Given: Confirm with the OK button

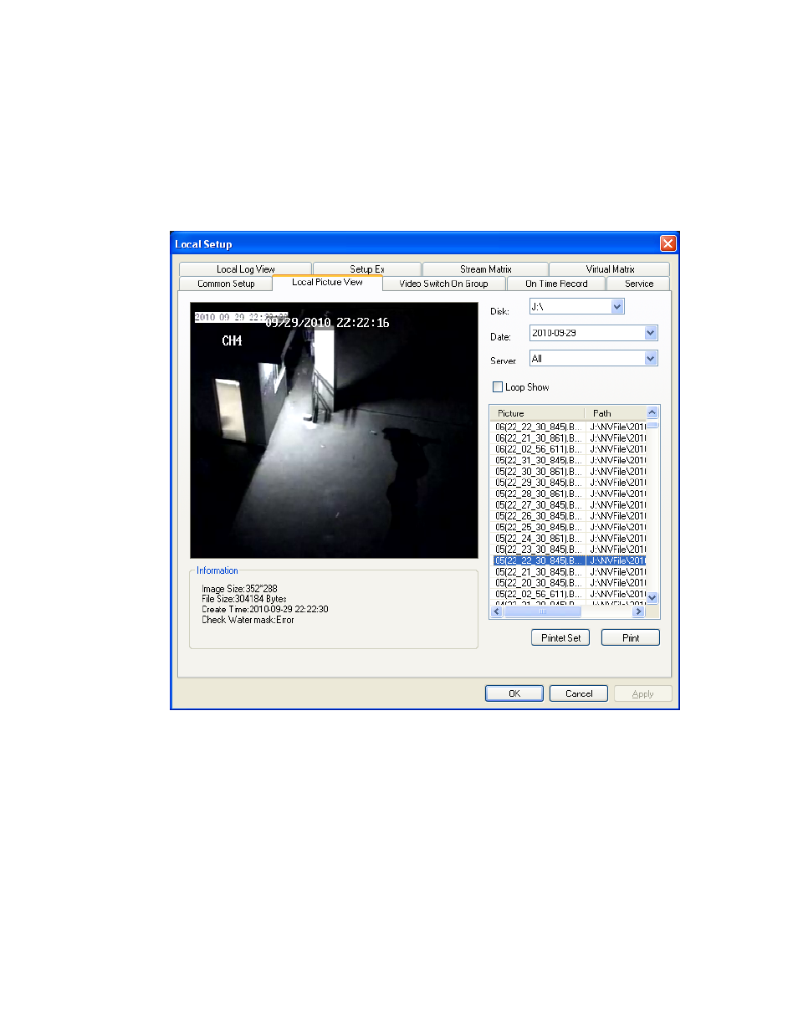Looking at the screenshot, I should coord(514,693).
